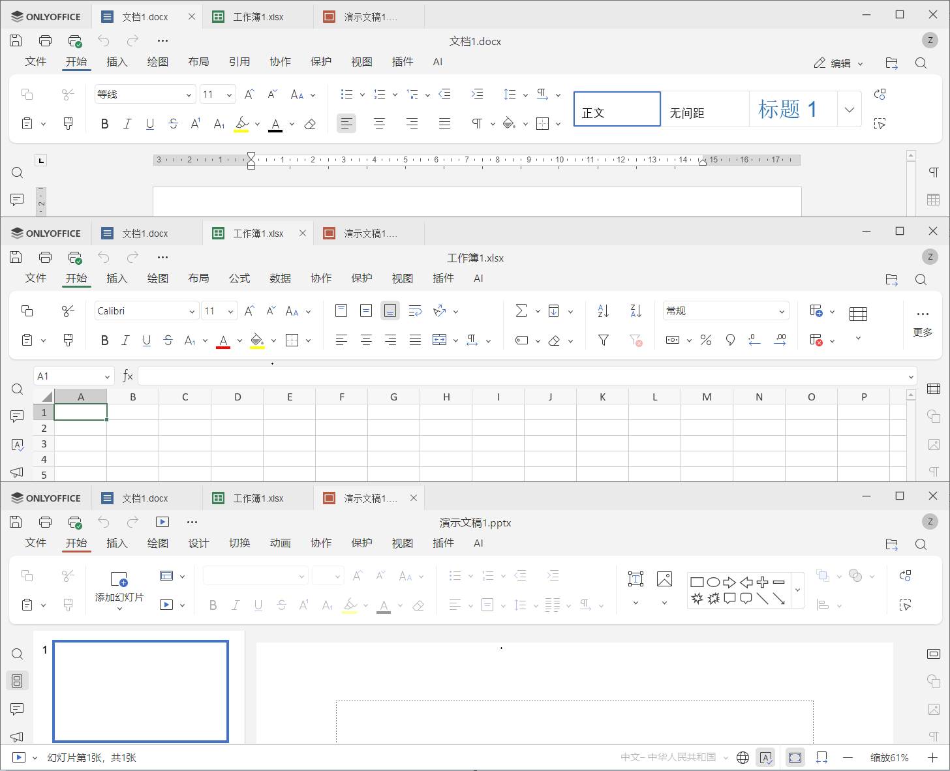
Task: Open the 等线 font name dropdown
Action: click(x=189, y=95)
